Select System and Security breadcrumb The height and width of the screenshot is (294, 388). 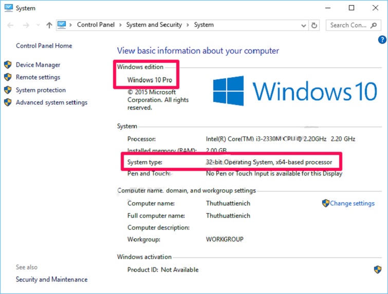coord(154,25)
